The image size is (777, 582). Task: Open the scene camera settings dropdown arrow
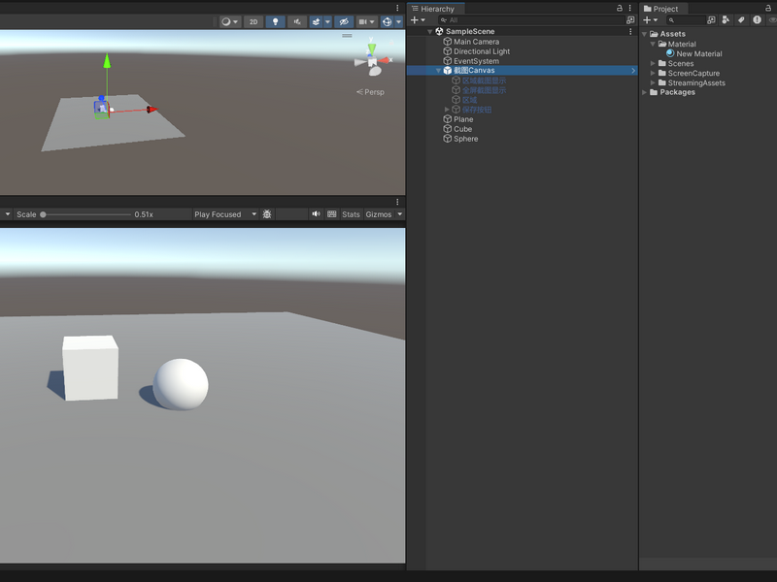pos(372,21)
